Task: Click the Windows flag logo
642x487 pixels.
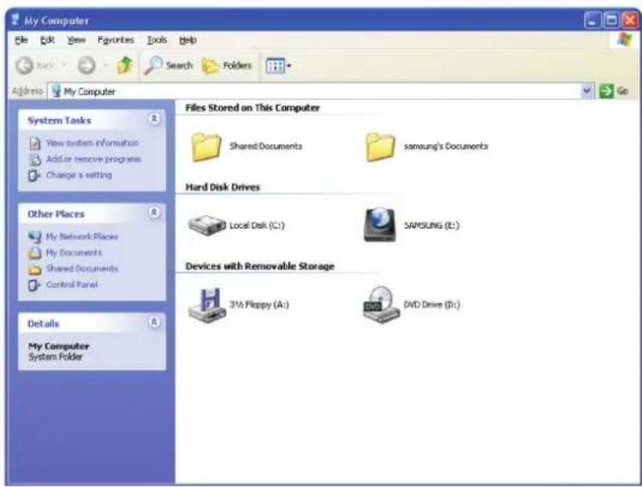Action: point(624,40)
